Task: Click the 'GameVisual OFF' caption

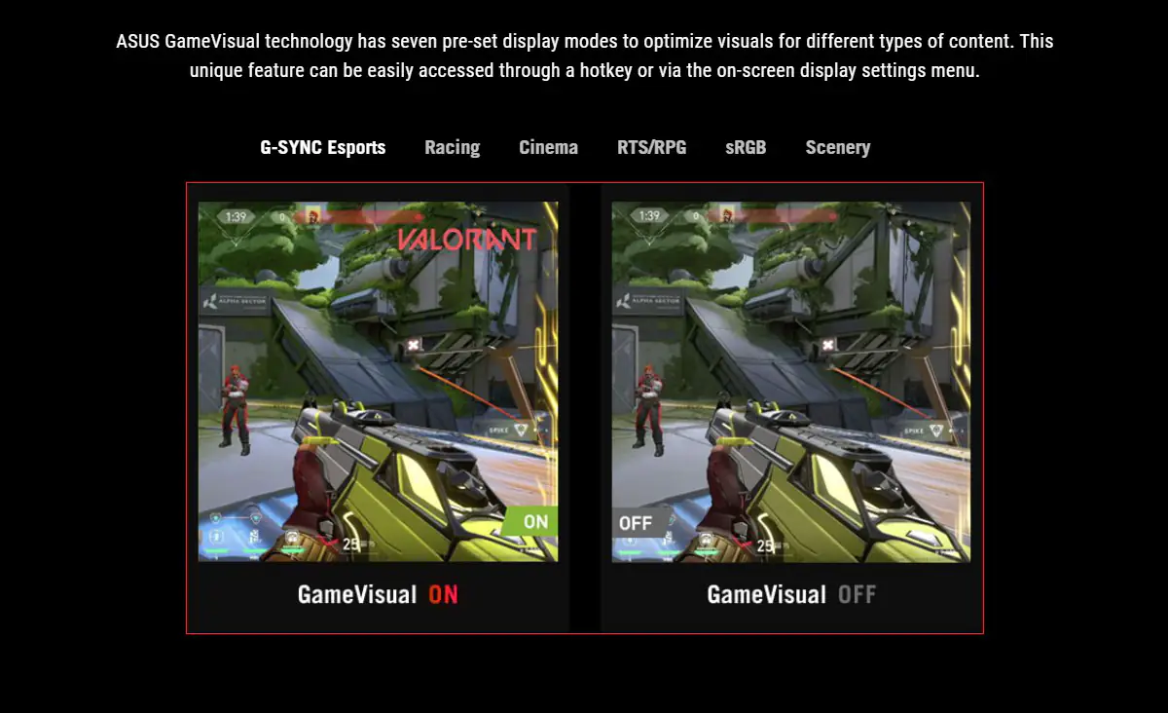Action: click(x=791, y=594)
